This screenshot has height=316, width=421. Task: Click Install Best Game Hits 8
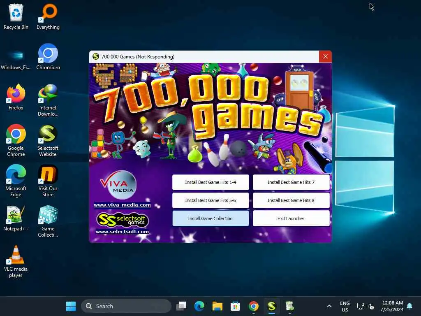(x=291, y=200)
